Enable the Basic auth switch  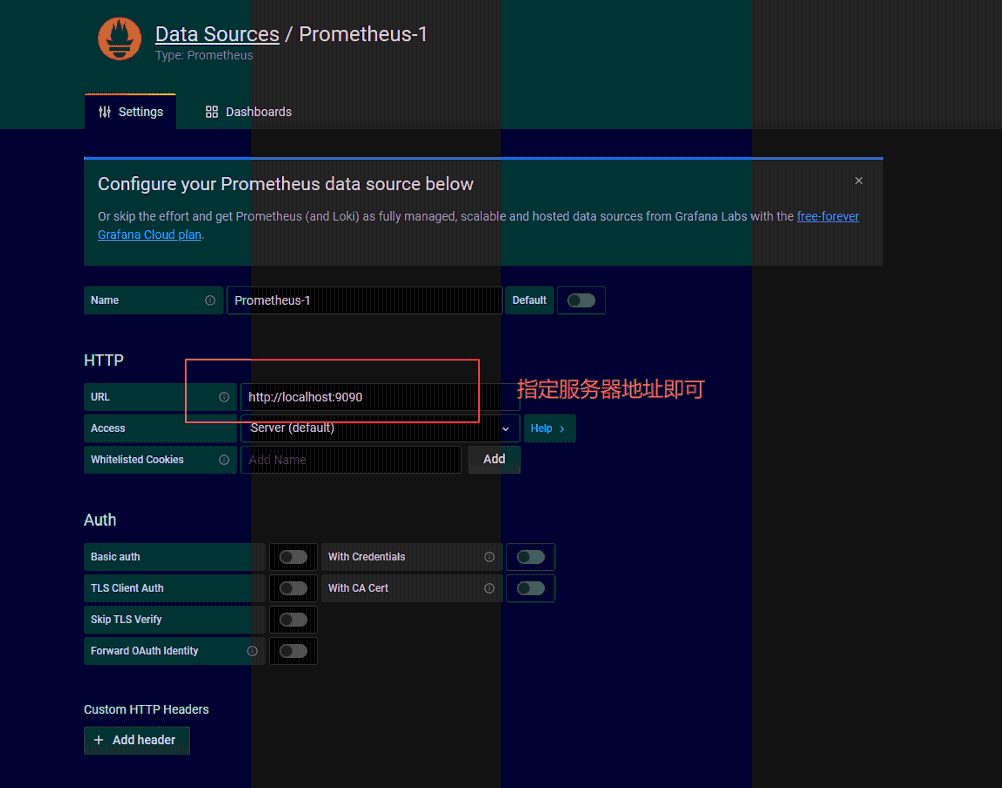coord(293,557)
